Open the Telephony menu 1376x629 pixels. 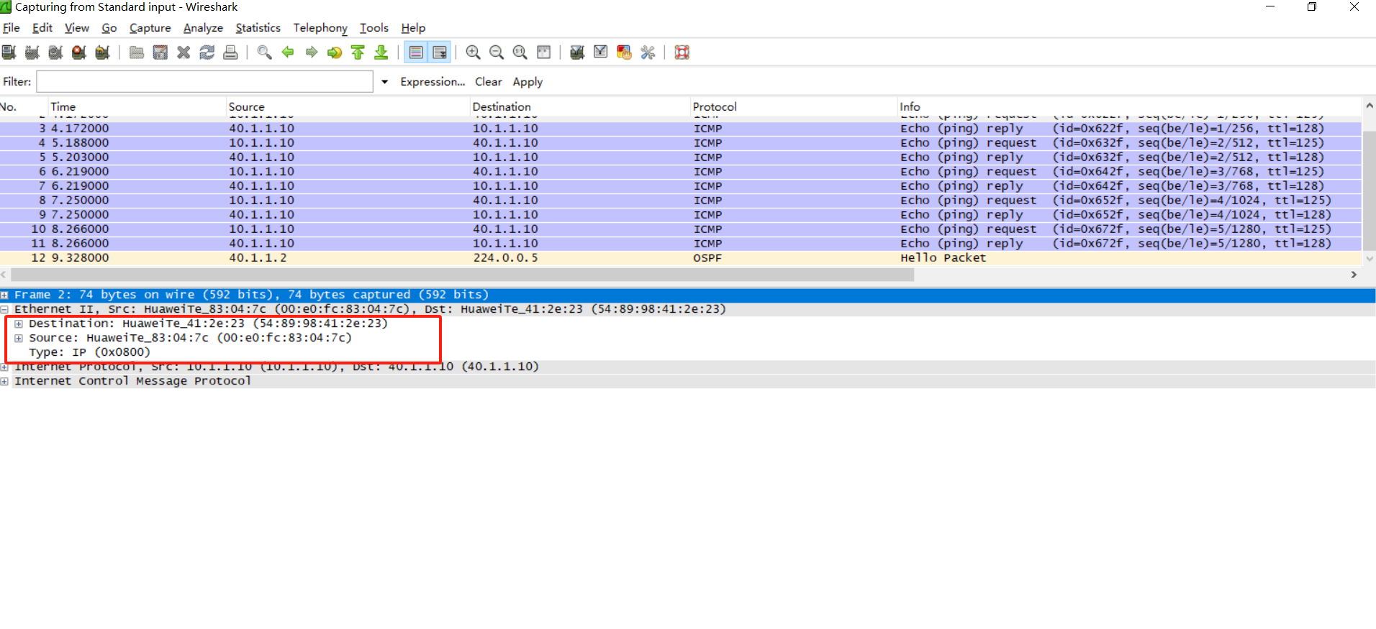[x=320, y=28]
